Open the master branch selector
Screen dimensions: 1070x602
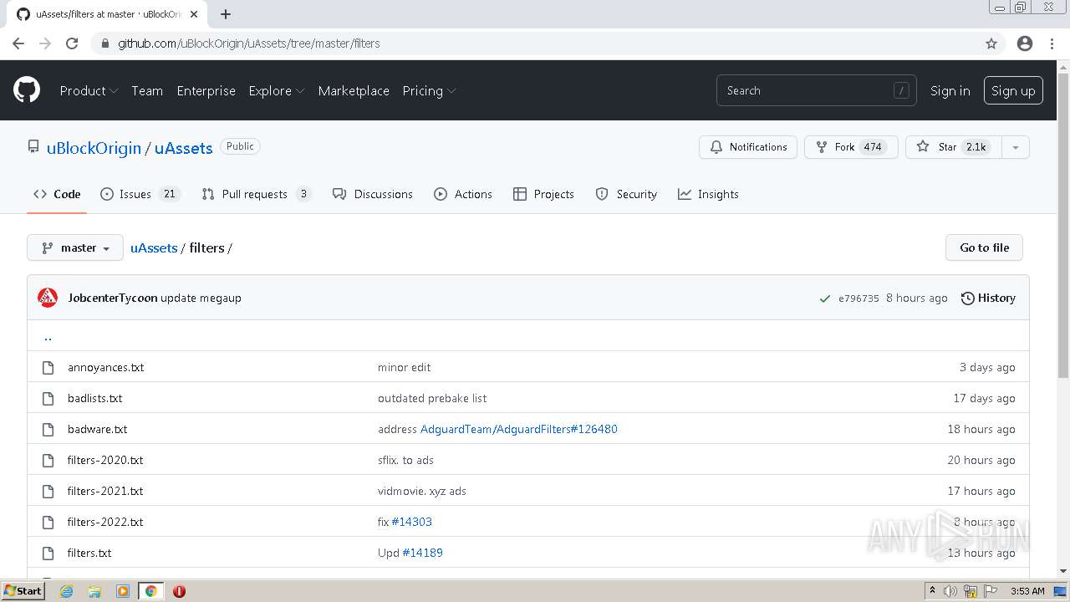pos(75,247)
